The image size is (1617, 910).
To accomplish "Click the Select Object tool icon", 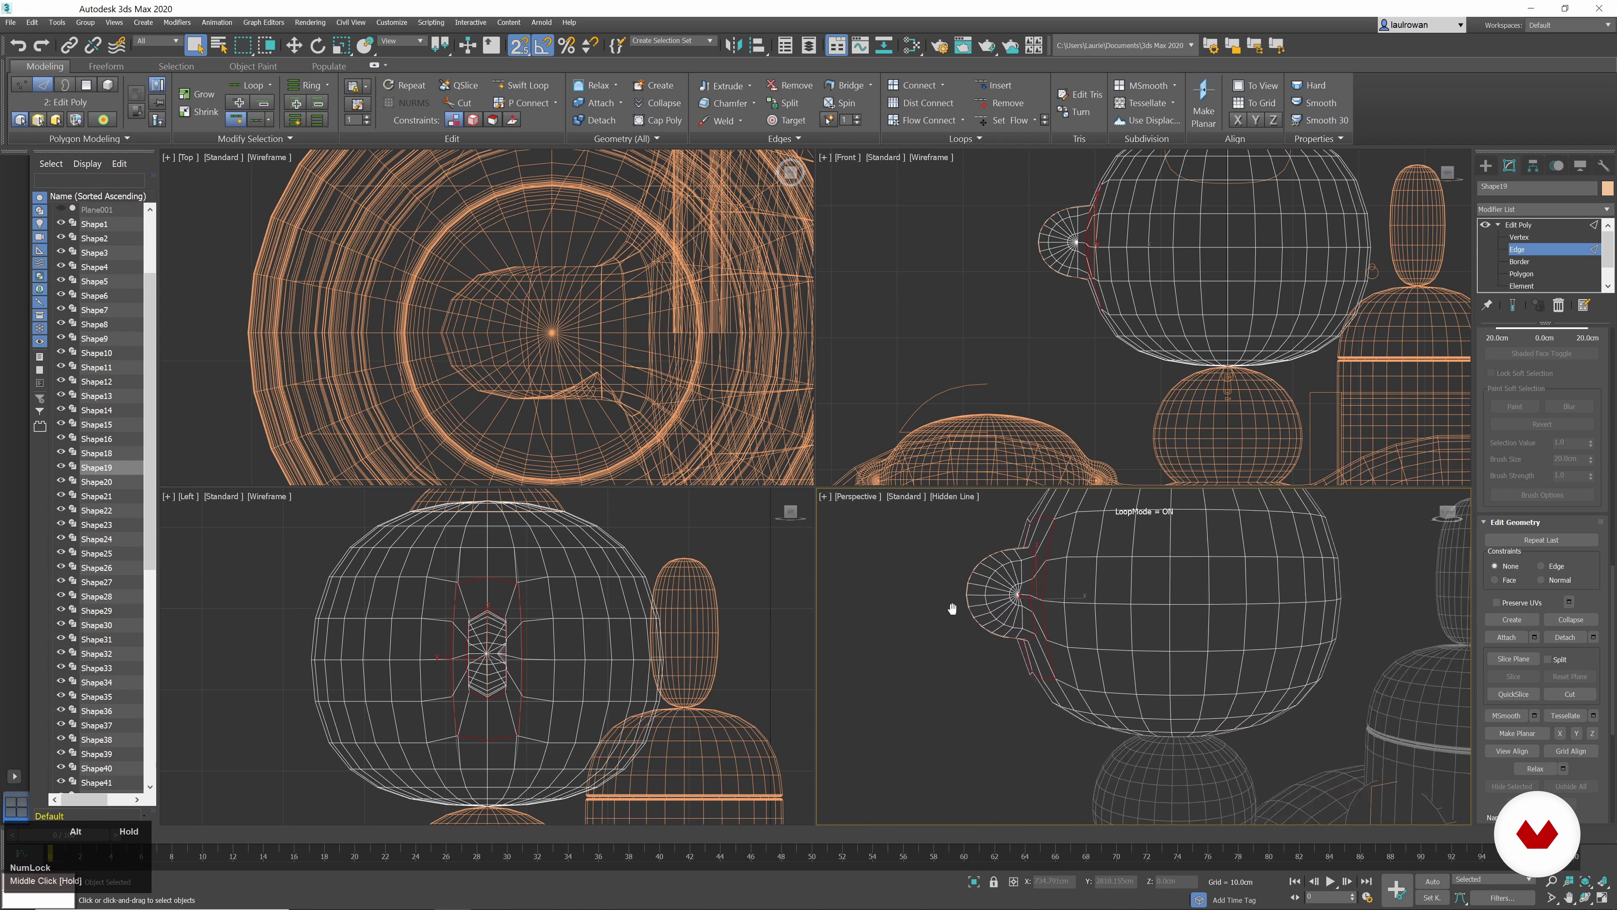I will point(195,45).
